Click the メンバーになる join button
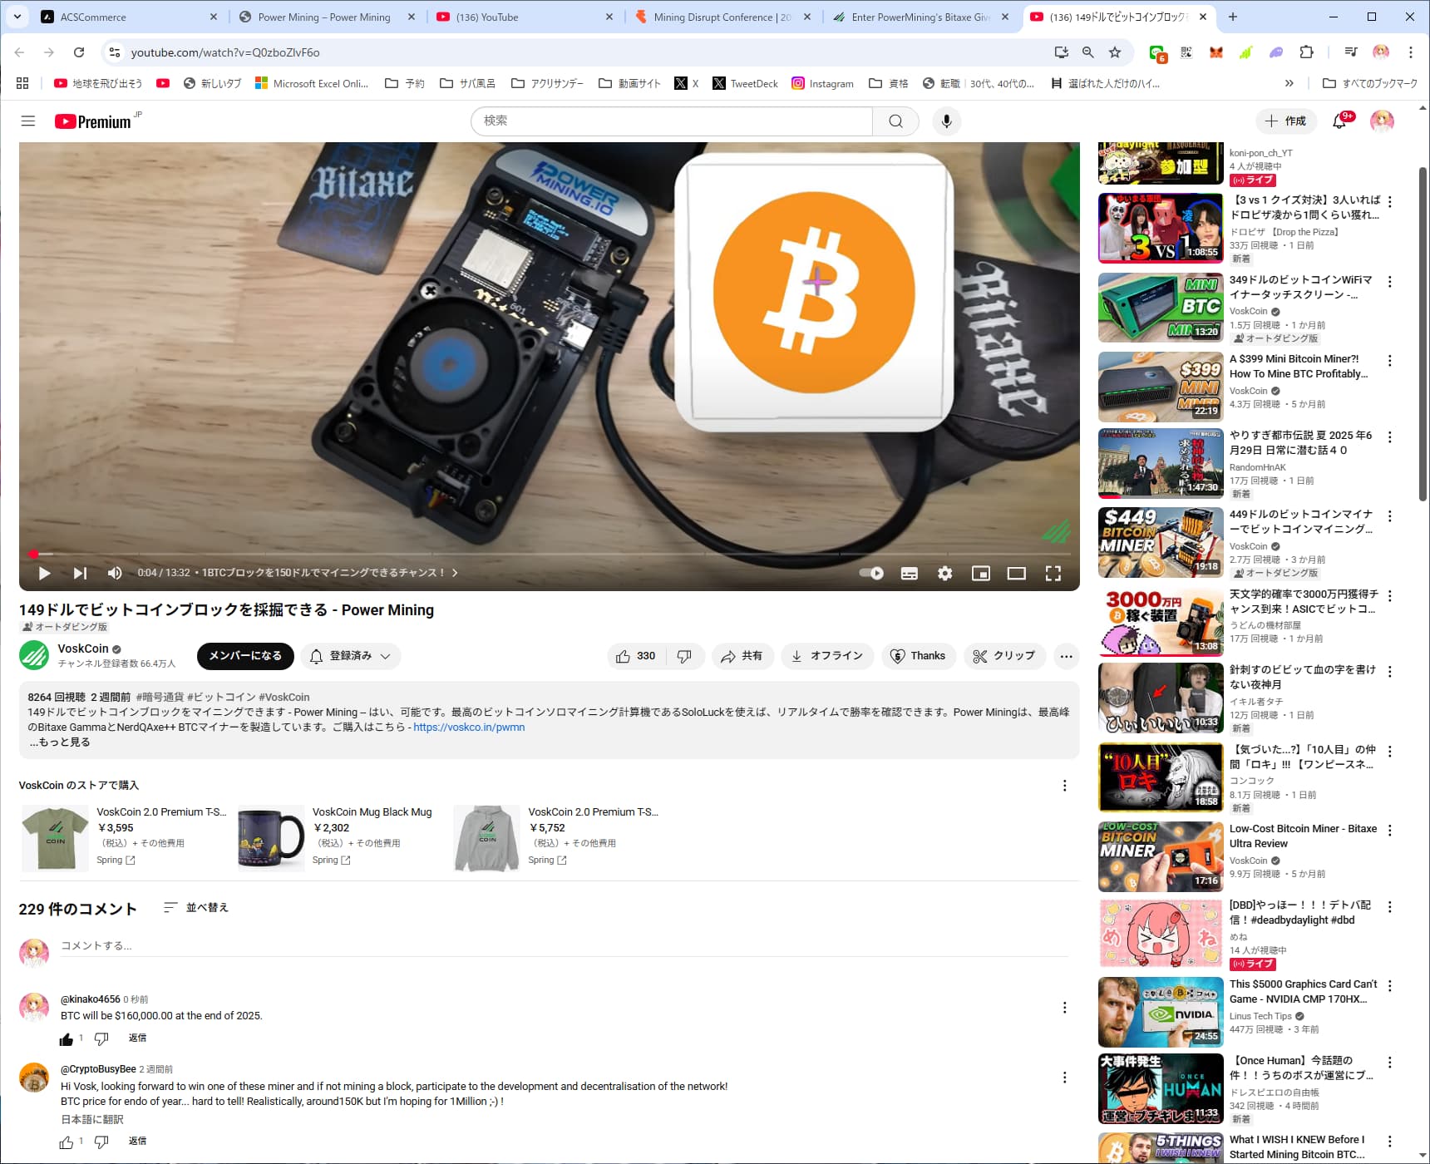1430x1164 pixels. pos(245,656)
